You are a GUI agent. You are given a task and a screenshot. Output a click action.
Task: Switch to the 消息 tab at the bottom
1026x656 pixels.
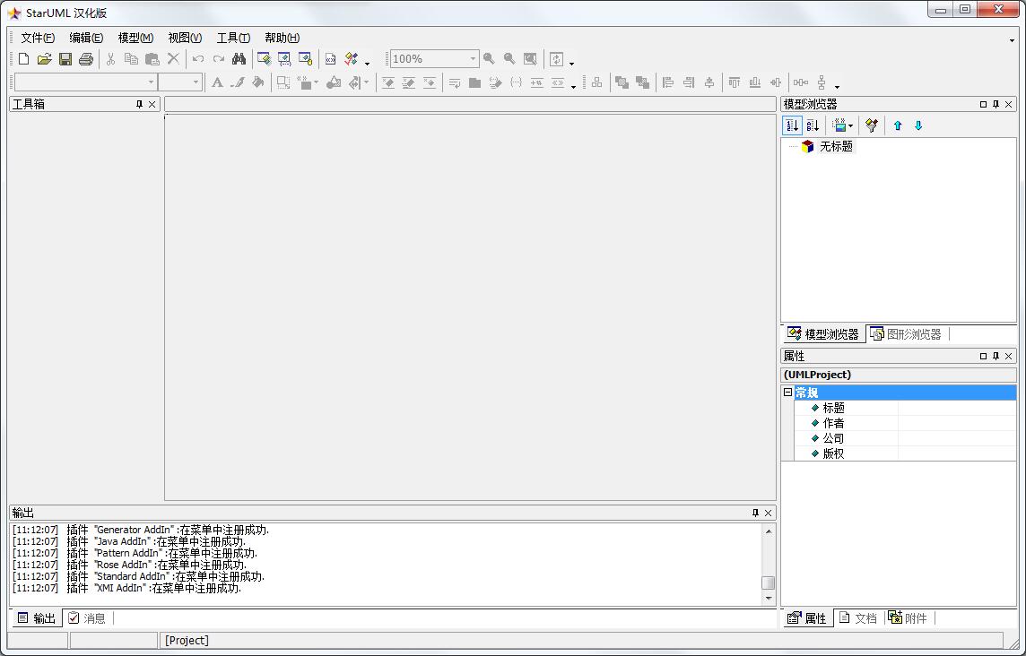(87, 617)
